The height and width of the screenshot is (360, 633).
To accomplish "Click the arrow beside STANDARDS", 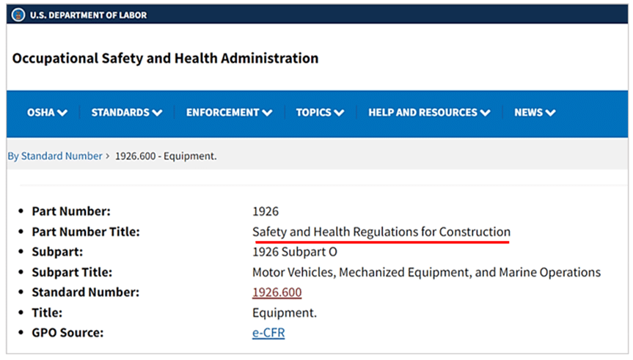I will tap(157, 113).
